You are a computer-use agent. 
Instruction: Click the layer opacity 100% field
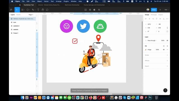click(x=163, y=40)
